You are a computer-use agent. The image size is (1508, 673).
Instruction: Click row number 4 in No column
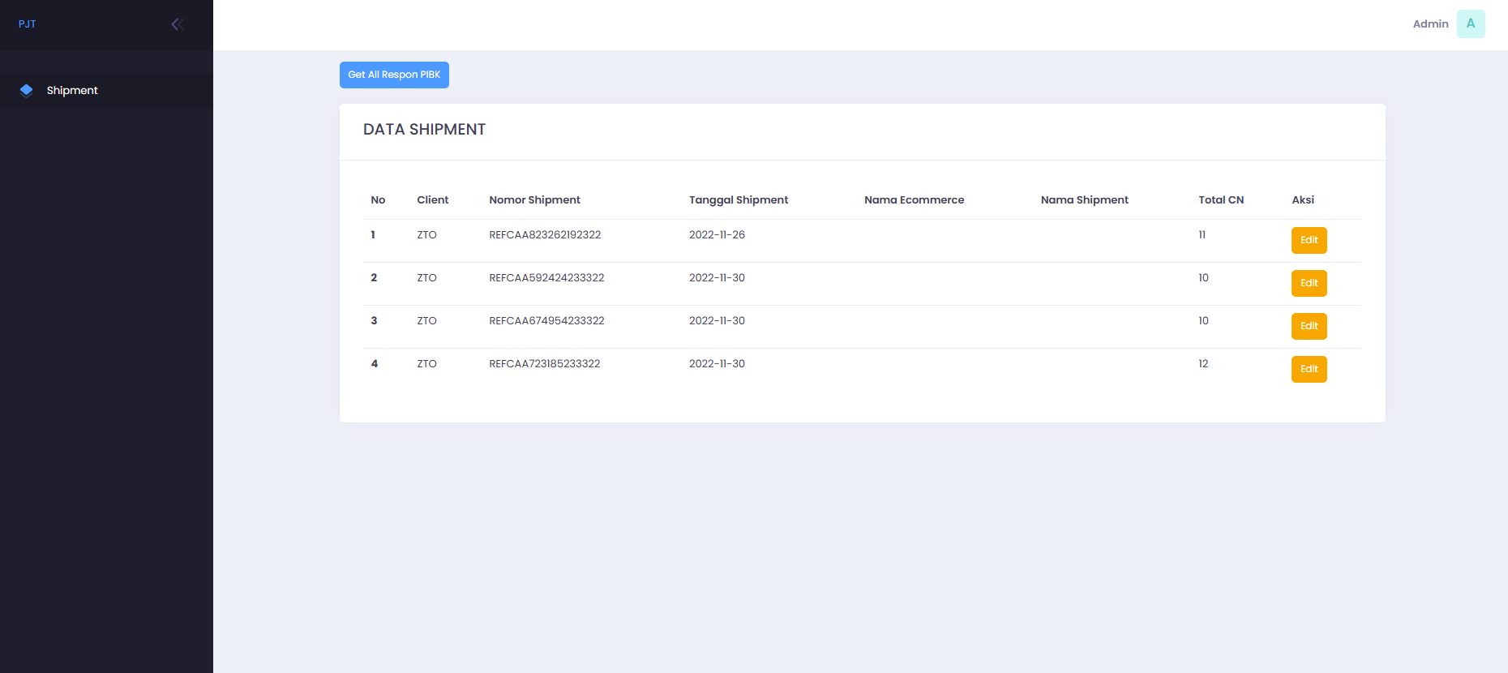375,364
